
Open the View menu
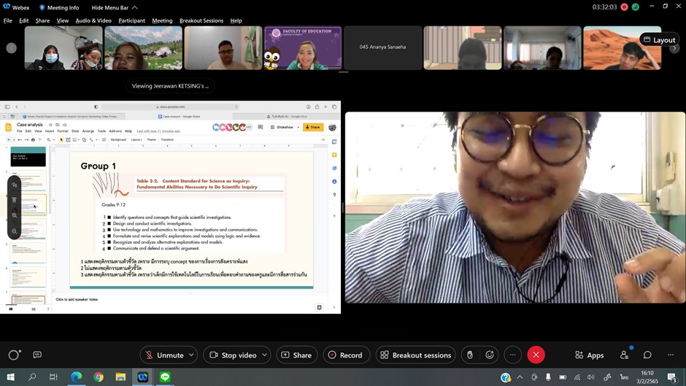pyautogui.click(x=63, y=20)
